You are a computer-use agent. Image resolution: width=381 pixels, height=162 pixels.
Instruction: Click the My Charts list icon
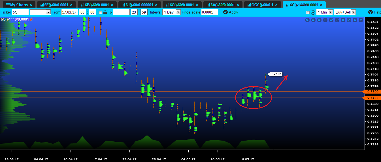[8, 5]
